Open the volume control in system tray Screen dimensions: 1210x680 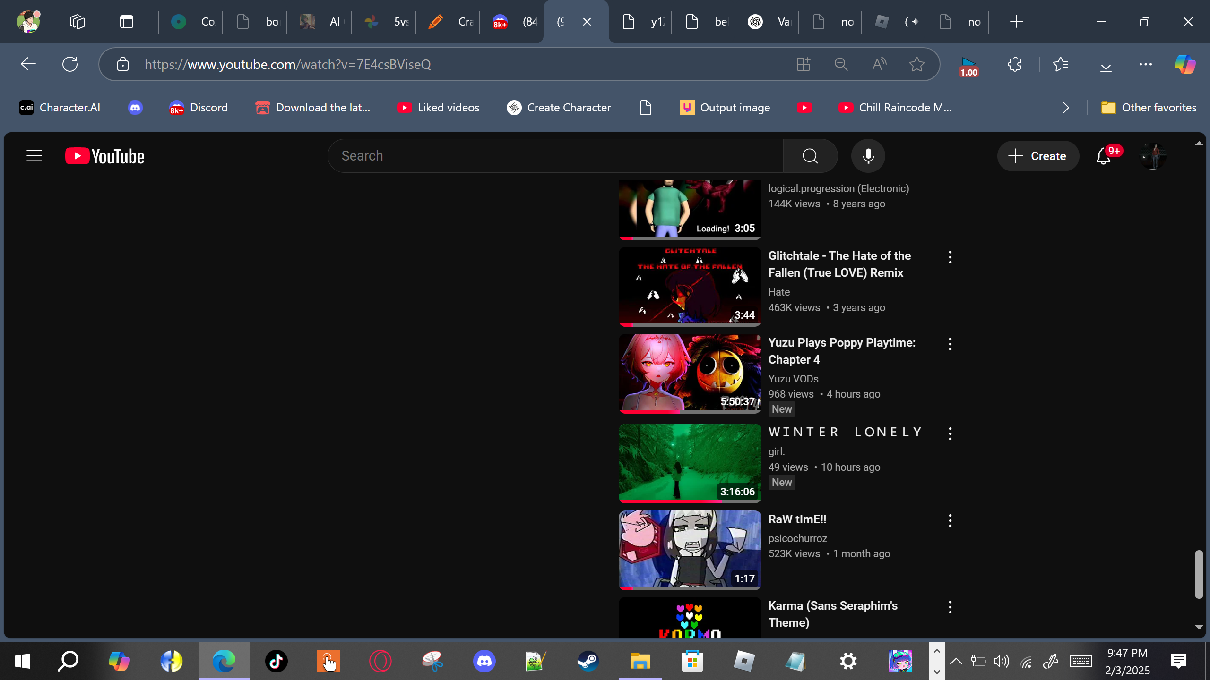point(1002,661)
